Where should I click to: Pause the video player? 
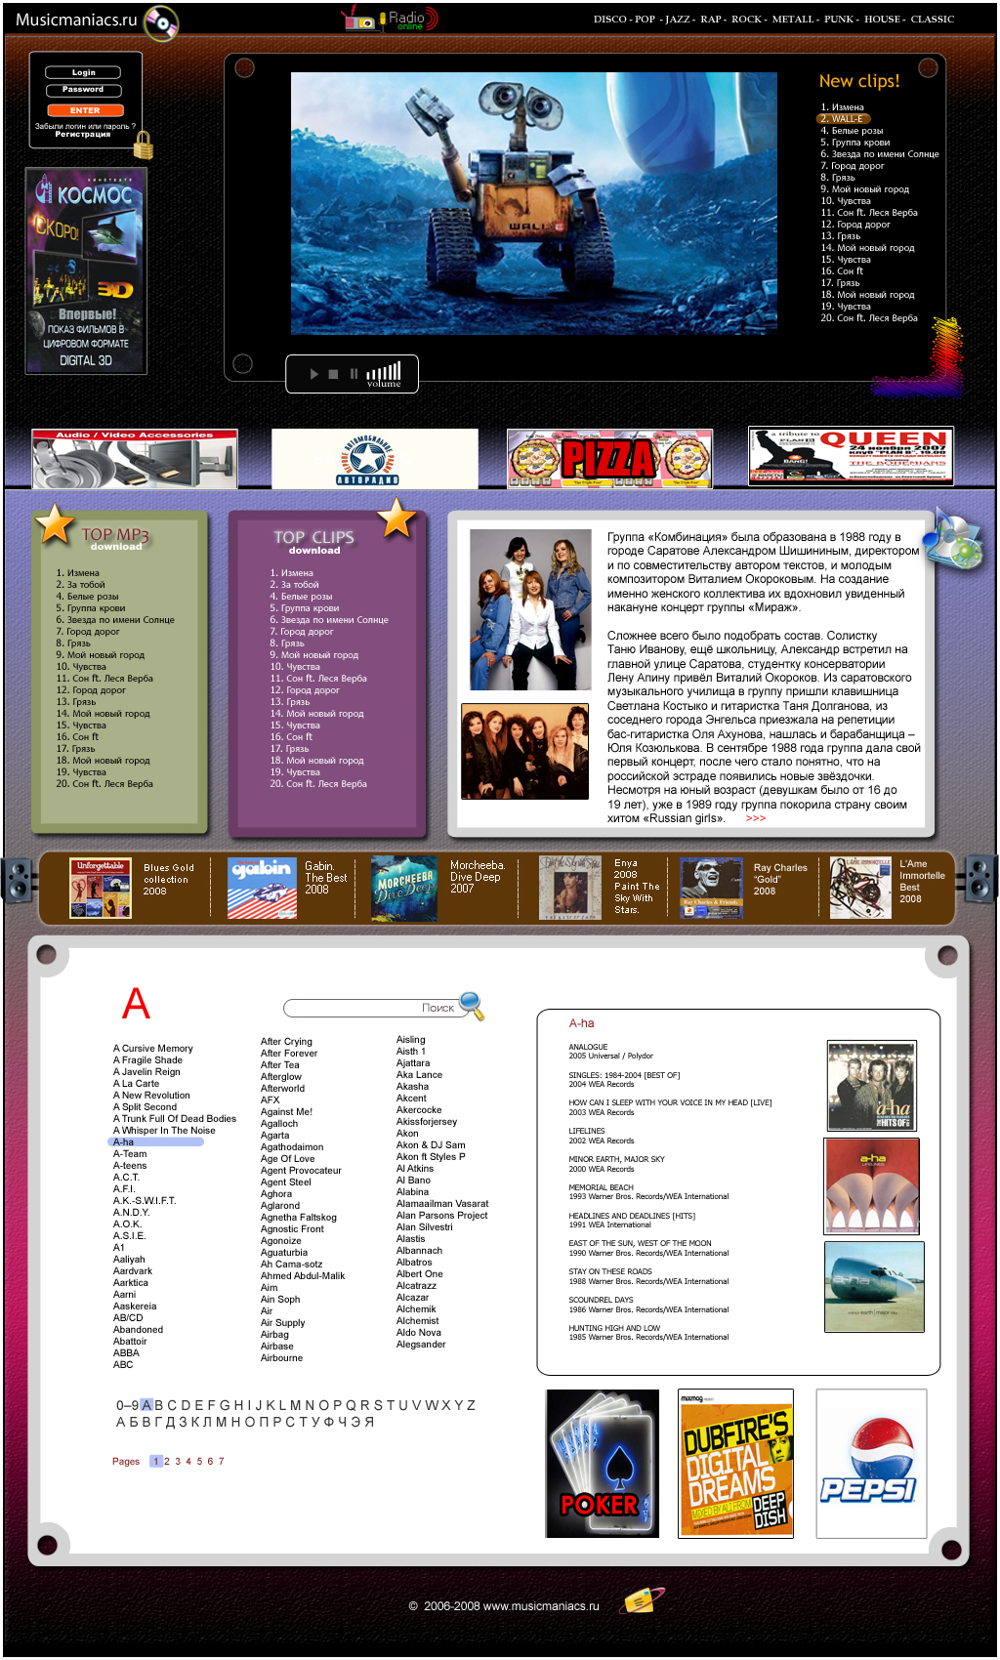pyautogui.click(x=354, y=374)
